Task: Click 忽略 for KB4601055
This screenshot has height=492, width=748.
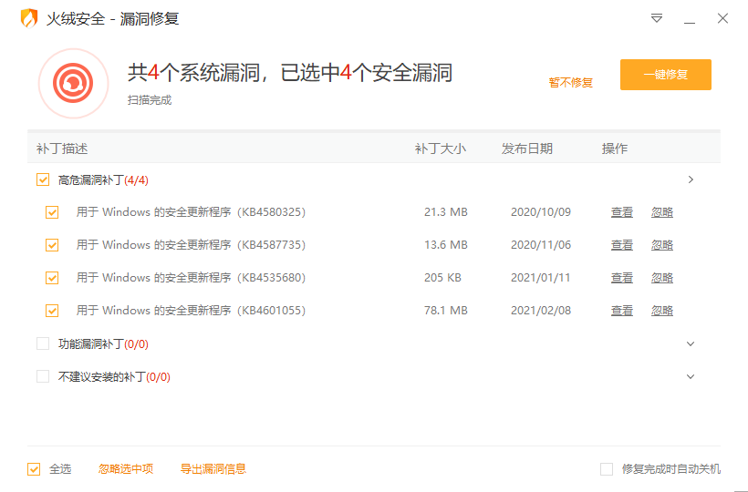Action: (x=662, y=311)
